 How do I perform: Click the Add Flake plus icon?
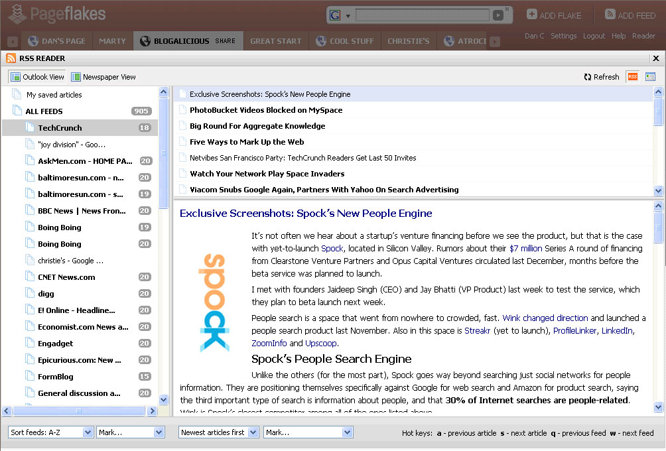(x=532, y=15)
